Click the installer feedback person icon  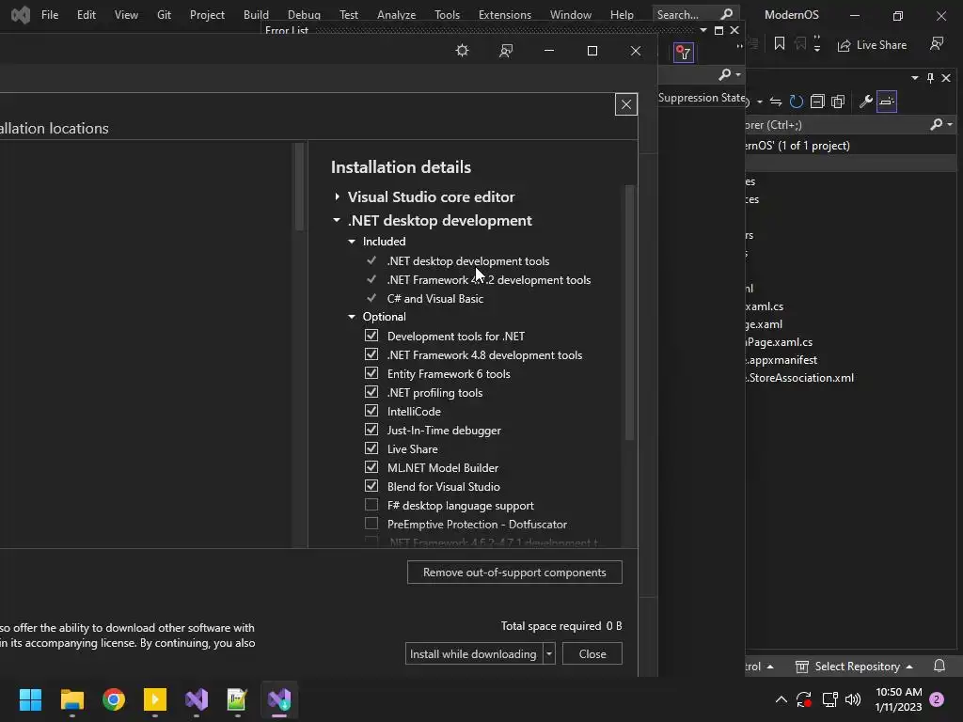pos(505,51)
